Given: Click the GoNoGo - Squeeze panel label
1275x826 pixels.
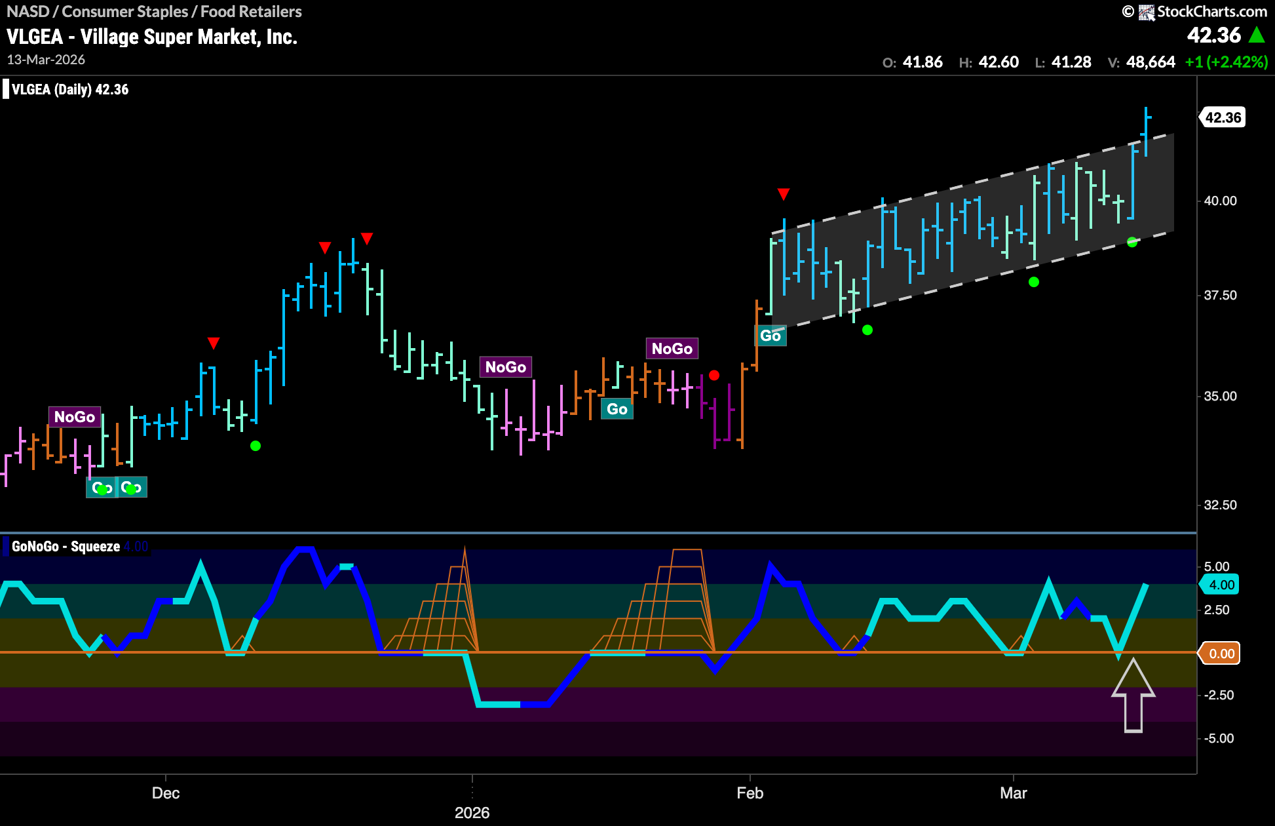Looking at the screenshot, I should click(66, 546).
